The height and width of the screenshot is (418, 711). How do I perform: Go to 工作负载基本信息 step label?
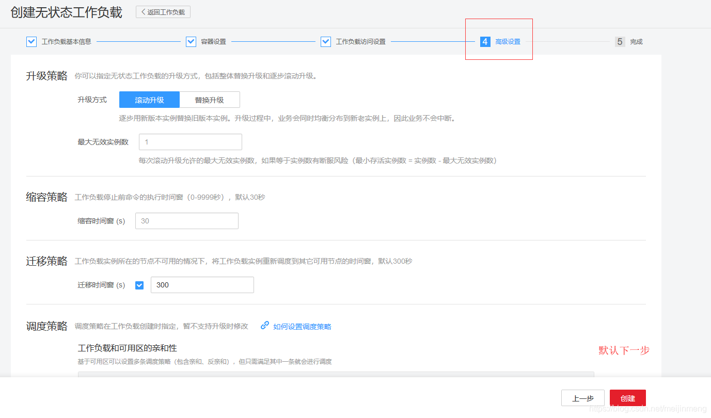(67, 42)
